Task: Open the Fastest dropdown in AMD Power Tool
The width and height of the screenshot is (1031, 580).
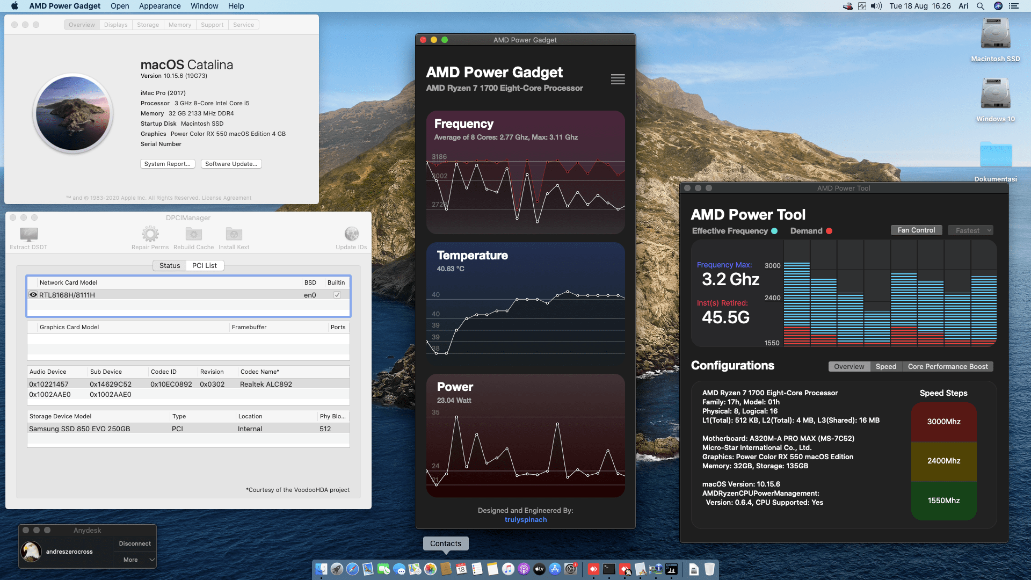Action: 970,230
